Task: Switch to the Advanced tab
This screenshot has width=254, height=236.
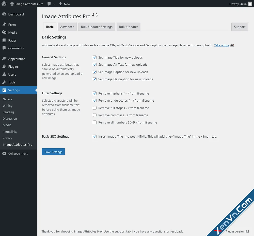Action: point(67,27)
